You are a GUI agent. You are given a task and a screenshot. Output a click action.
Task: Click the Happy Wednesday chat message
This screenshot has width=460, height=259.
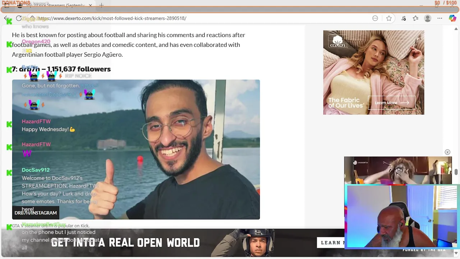(49, 129)
